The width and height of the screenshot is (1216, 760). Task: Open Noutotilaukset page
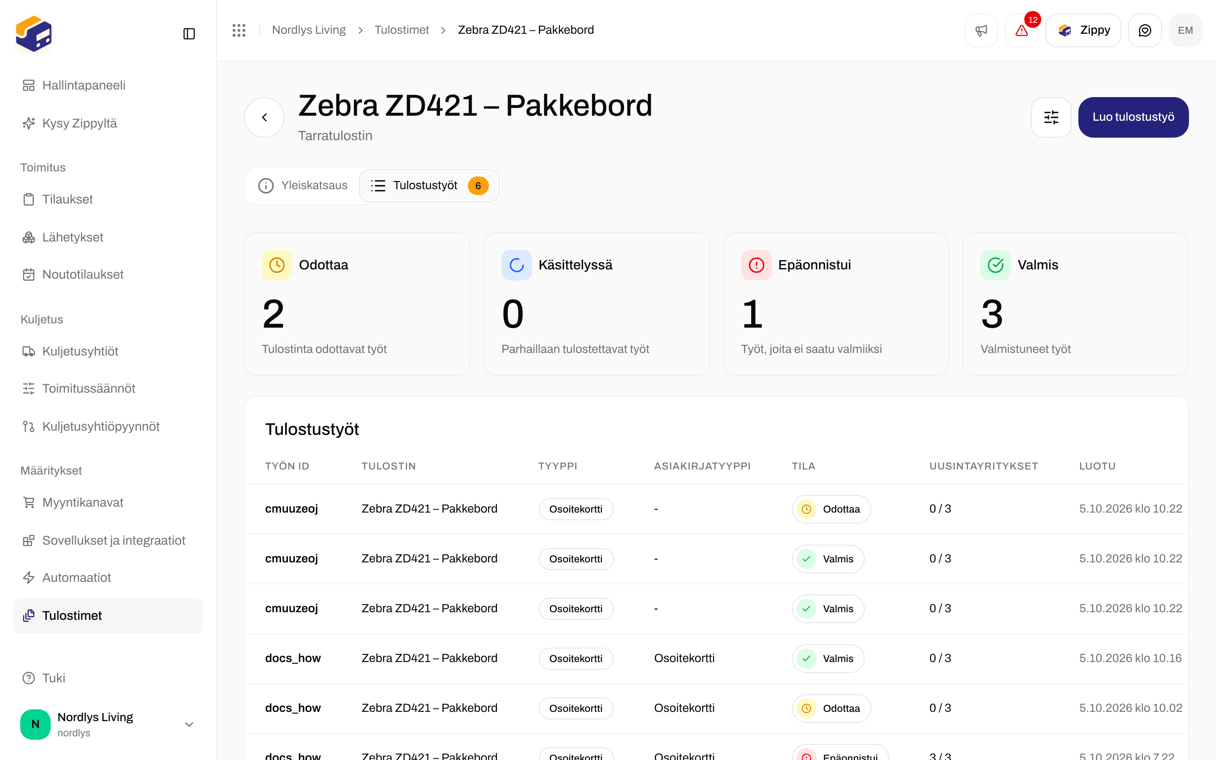click(x=108, y=274)
